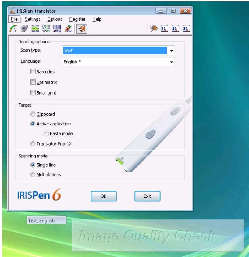
Task: Open the Register menu
Action: pyautogui.click(x=77, y=19)
